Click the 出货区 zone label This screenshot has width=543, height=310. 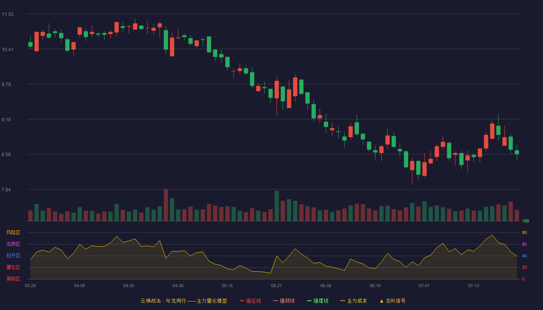pyautogui.click(x=13, y=244)
